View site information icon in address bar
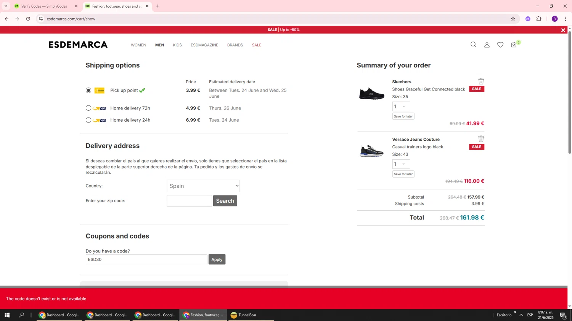 click(41, 19)
